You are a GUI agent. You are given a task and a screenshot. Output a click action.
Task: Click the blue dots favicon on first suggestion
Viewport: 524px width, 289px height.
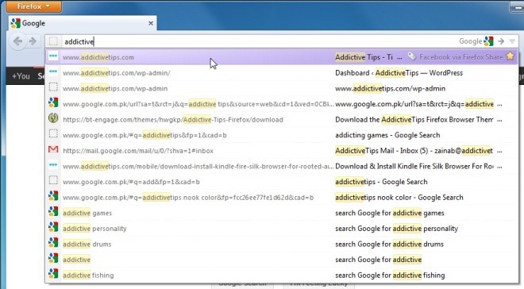[x=53, y=56]
